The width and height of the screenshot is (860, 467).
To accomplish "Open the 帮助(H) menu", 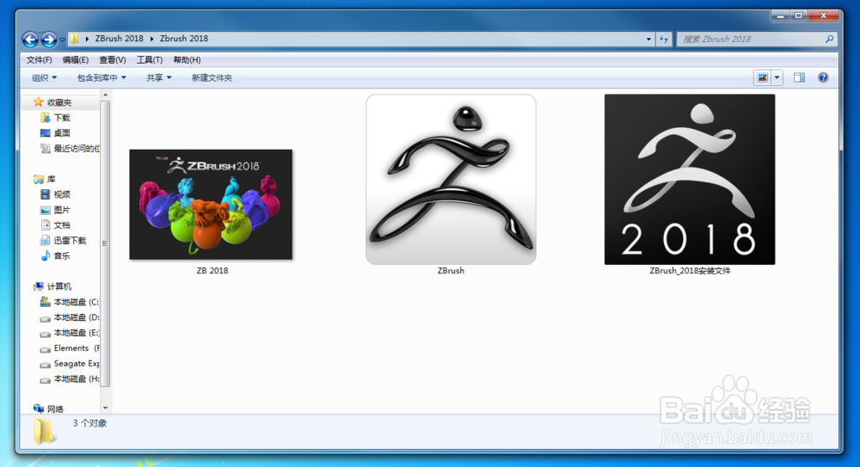I will coord(187,60).
